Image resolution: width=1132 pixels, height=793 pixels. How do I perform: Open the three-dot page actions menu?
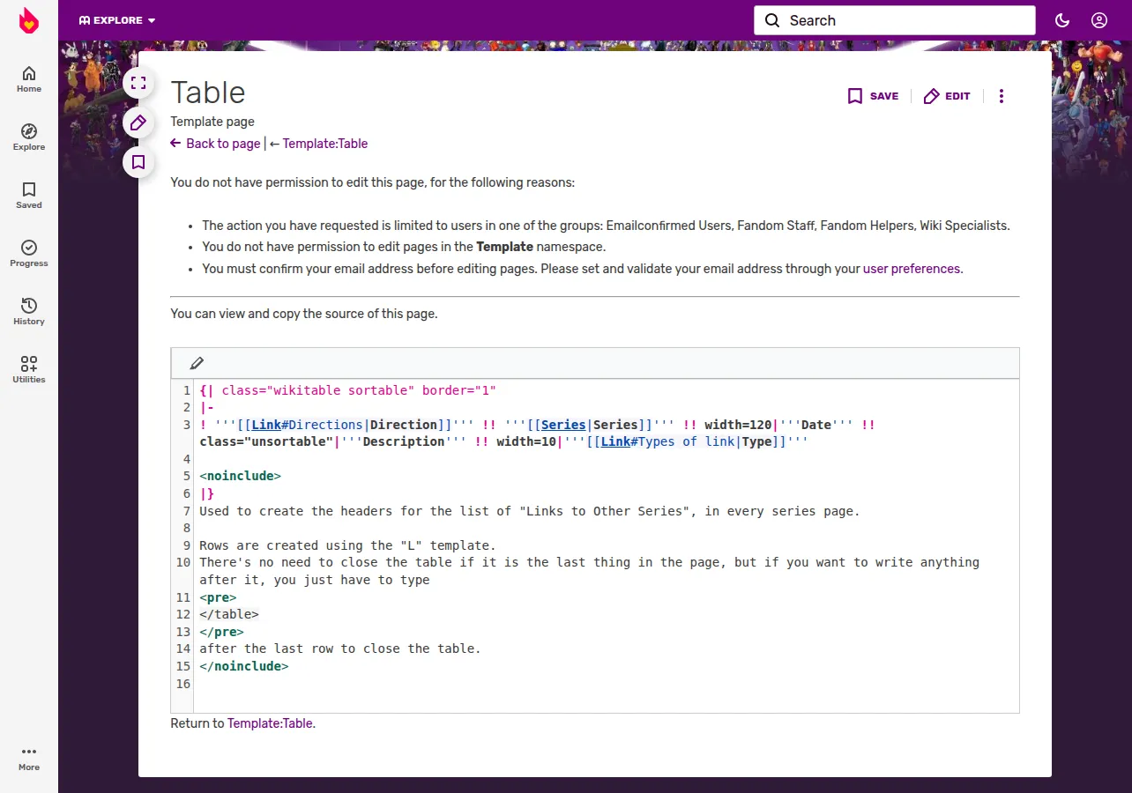pos(1001,96)
